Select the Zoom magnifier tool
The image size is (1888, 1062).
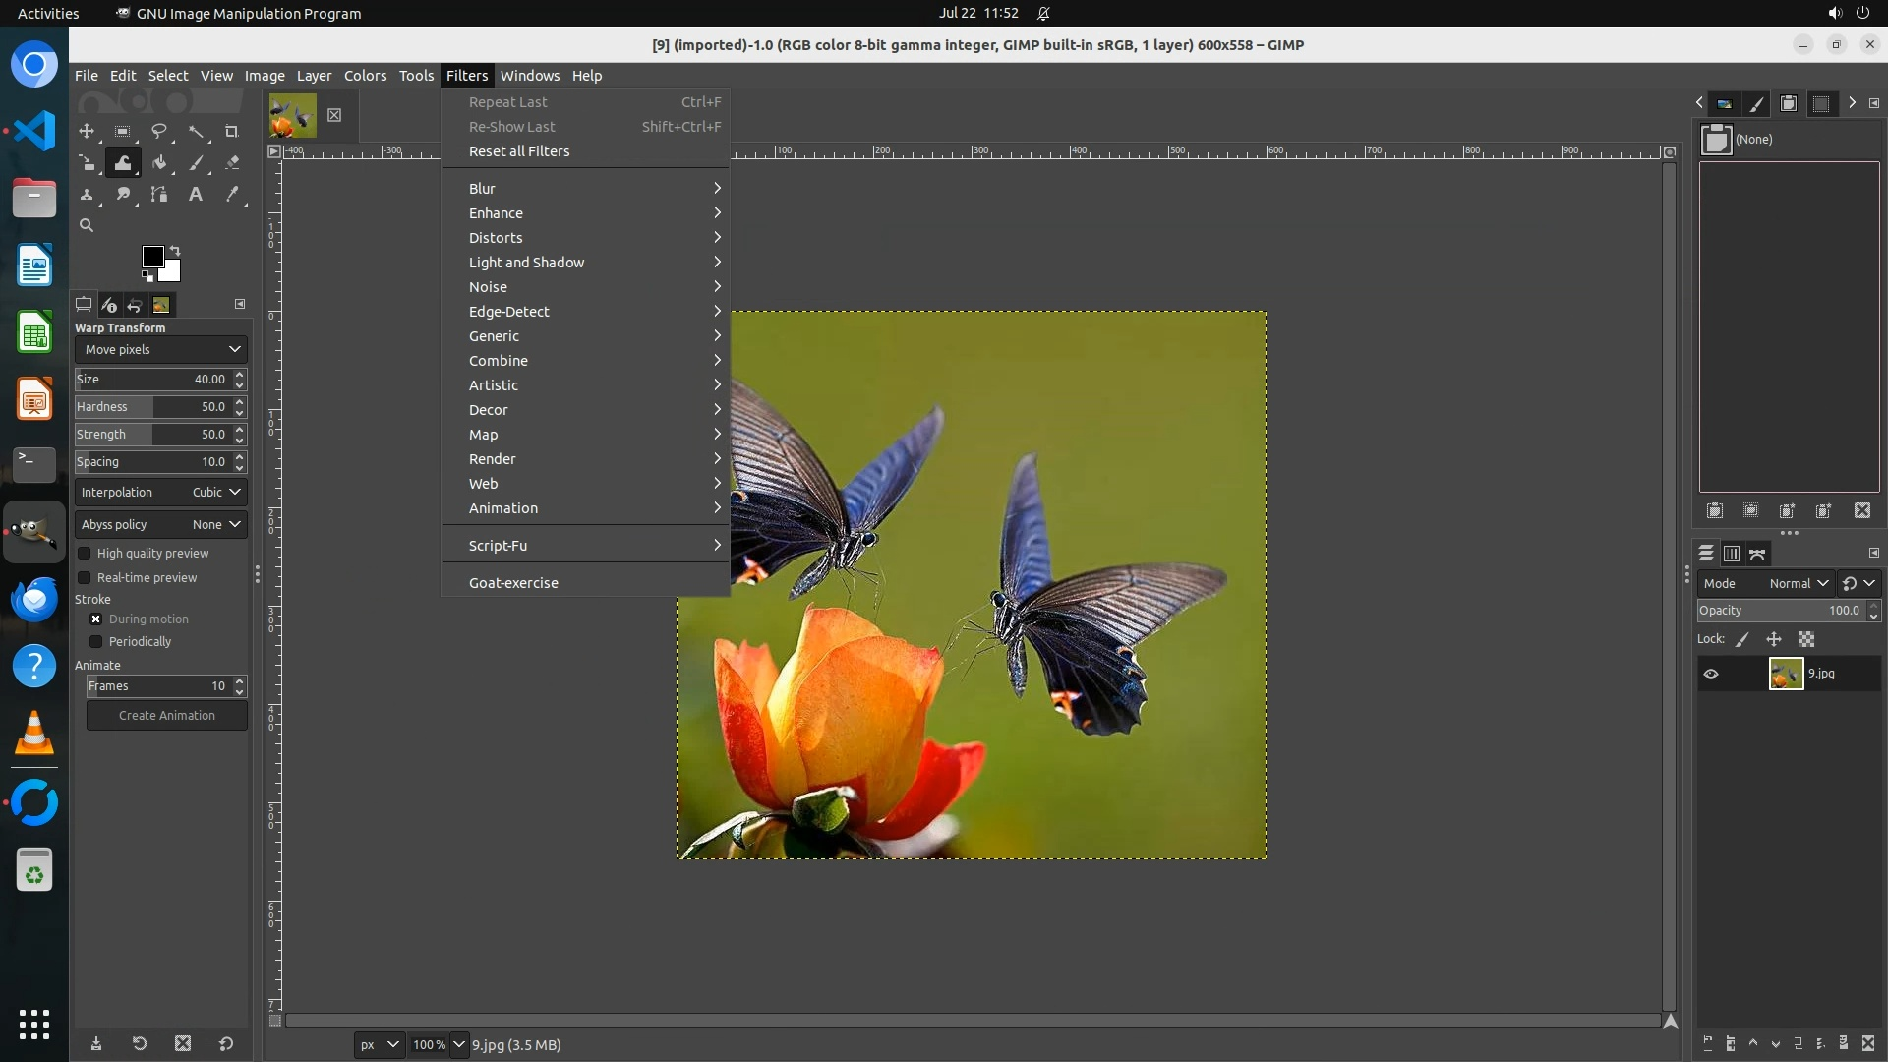(x=87, y=225)
